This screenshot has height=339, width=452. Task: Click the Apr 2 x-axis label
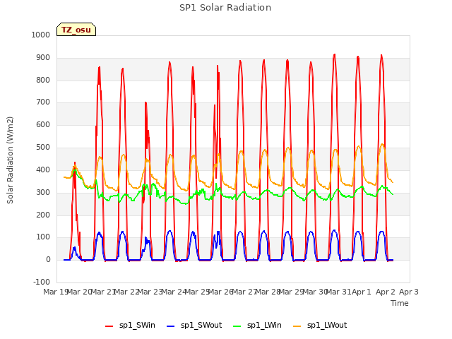(385, 292)
